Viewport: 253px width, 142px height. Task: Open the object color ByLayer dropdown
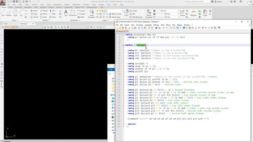(x=178, y=11)
